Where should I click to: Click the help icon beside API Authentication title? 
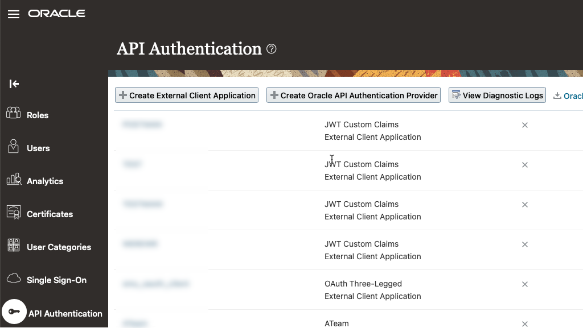(272, 49)
